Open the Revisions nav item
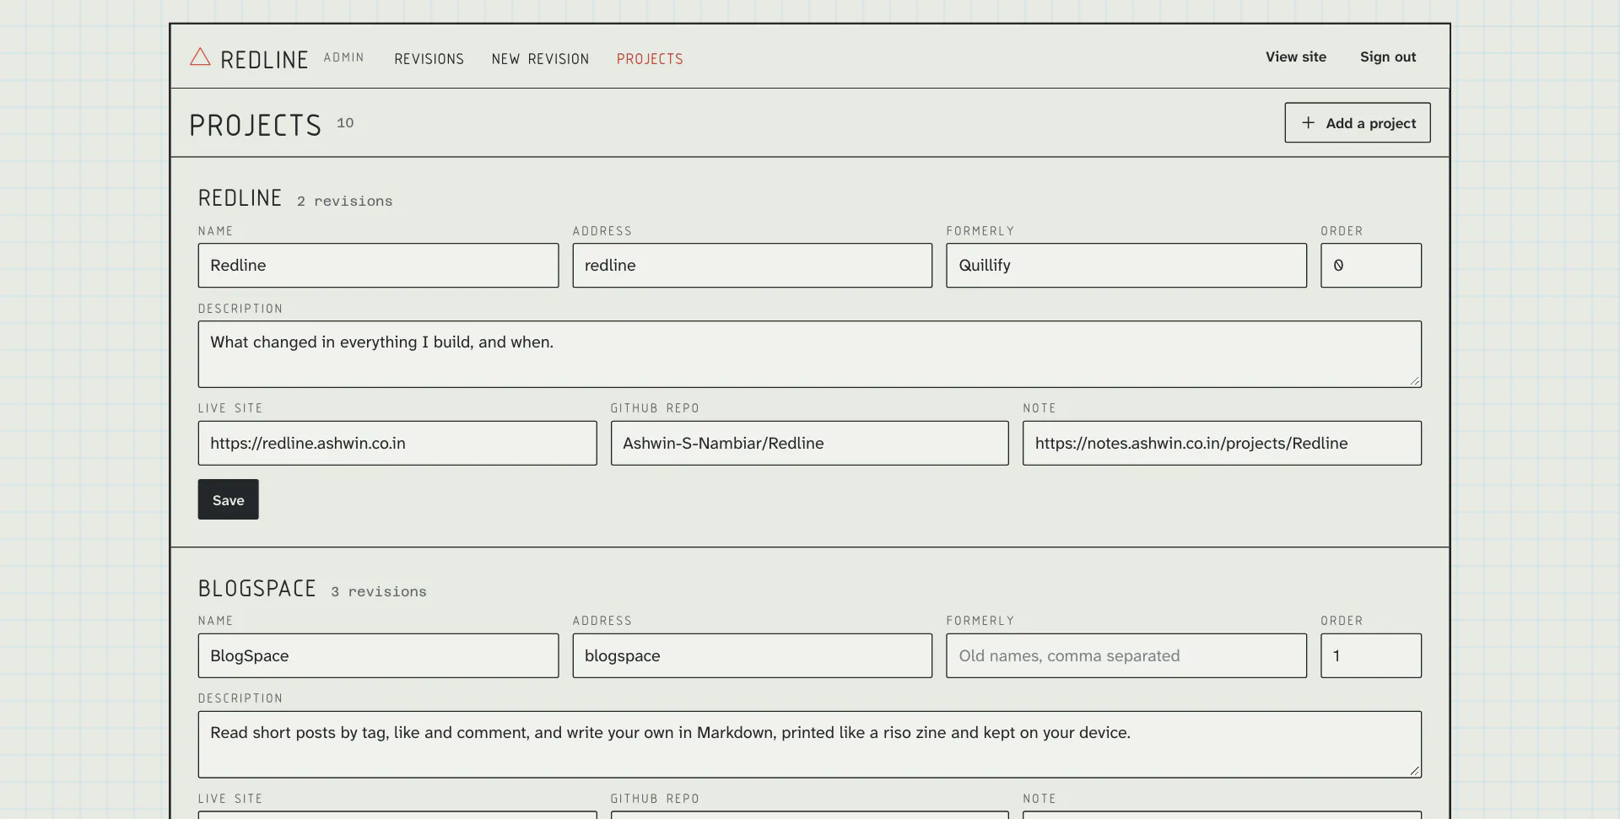This screenshot has width=1620, height=819. tap(429, 58)
